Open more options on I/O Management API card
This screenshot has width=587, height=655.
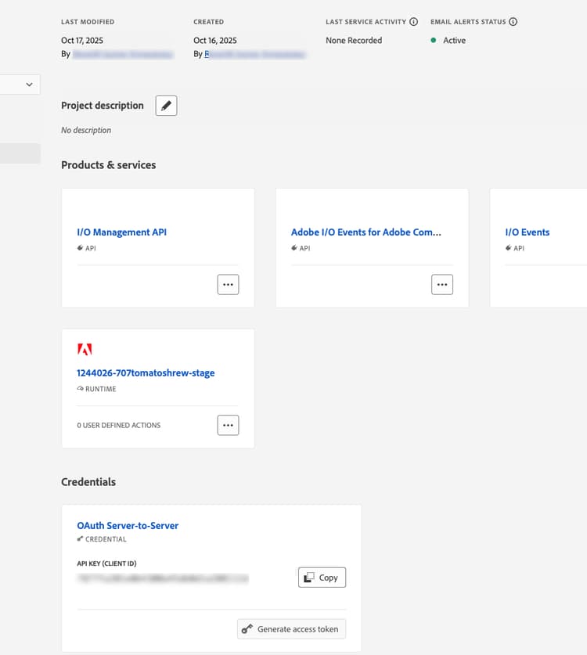tap(228, 285)
